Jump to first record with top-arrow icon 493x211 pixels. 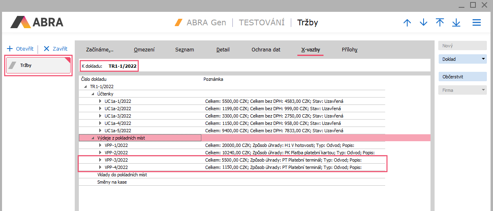click(x=440, y=23)
